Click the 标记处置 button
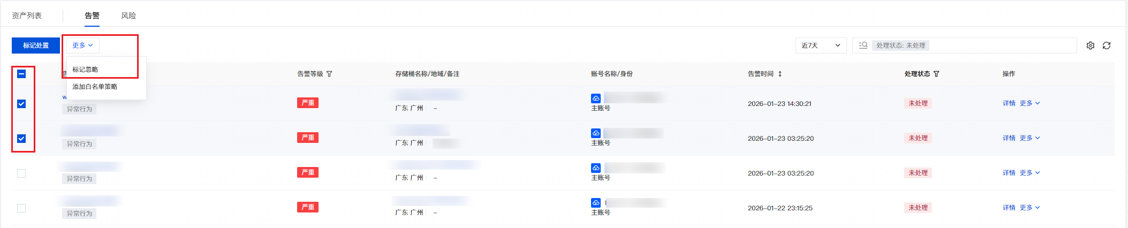The height and width of the screenshot is (228, 1128). point(36,45)
